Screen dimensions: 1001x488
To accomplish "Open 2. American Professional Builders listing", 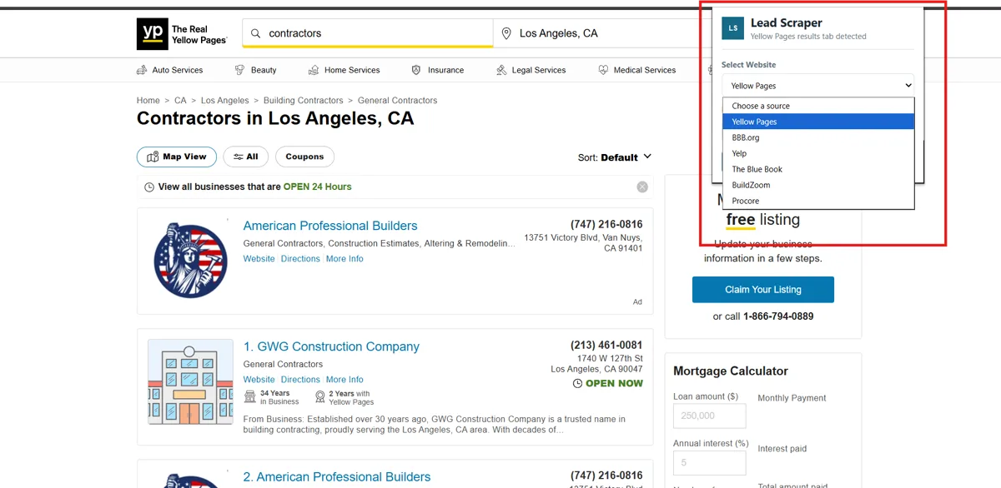I will click(337, 477).
